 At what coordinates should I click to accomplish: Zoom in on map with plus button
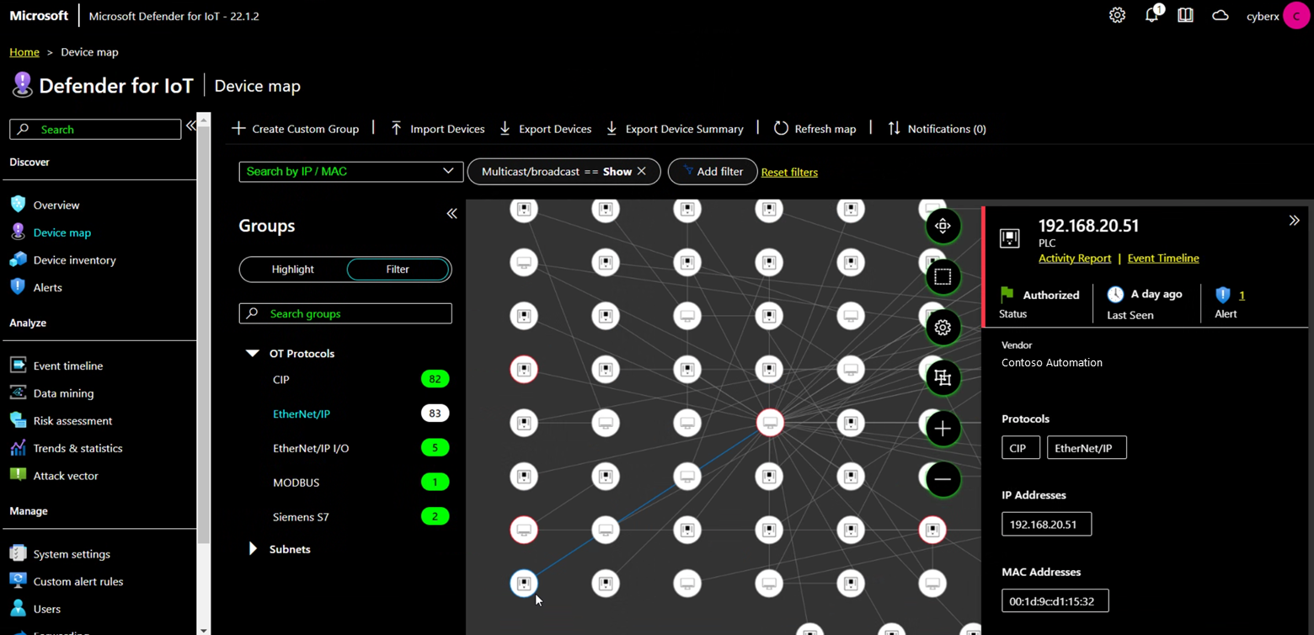(943, 429)
